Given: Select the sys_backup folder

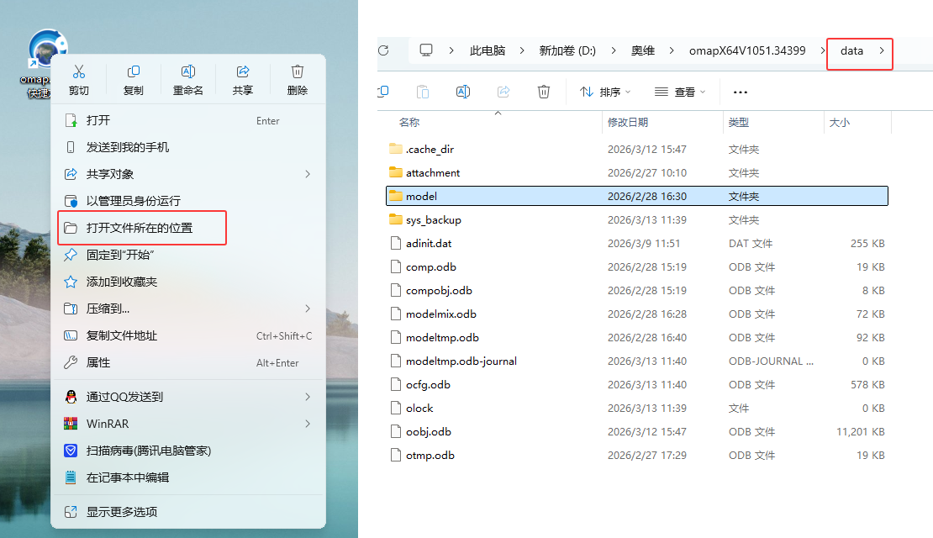Looking at the screenshot, I should click(x=433, y=219).
